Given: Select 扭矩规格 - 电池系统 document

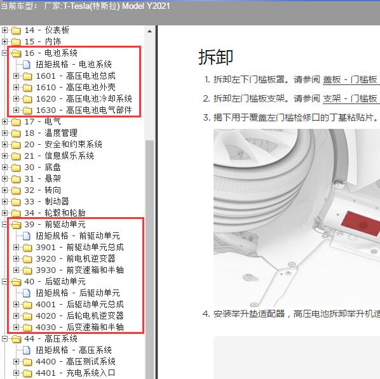Looking at the screenshot, I should coord(74,64).
